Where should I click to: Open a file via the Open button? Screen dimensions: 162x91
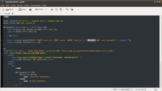10,9
